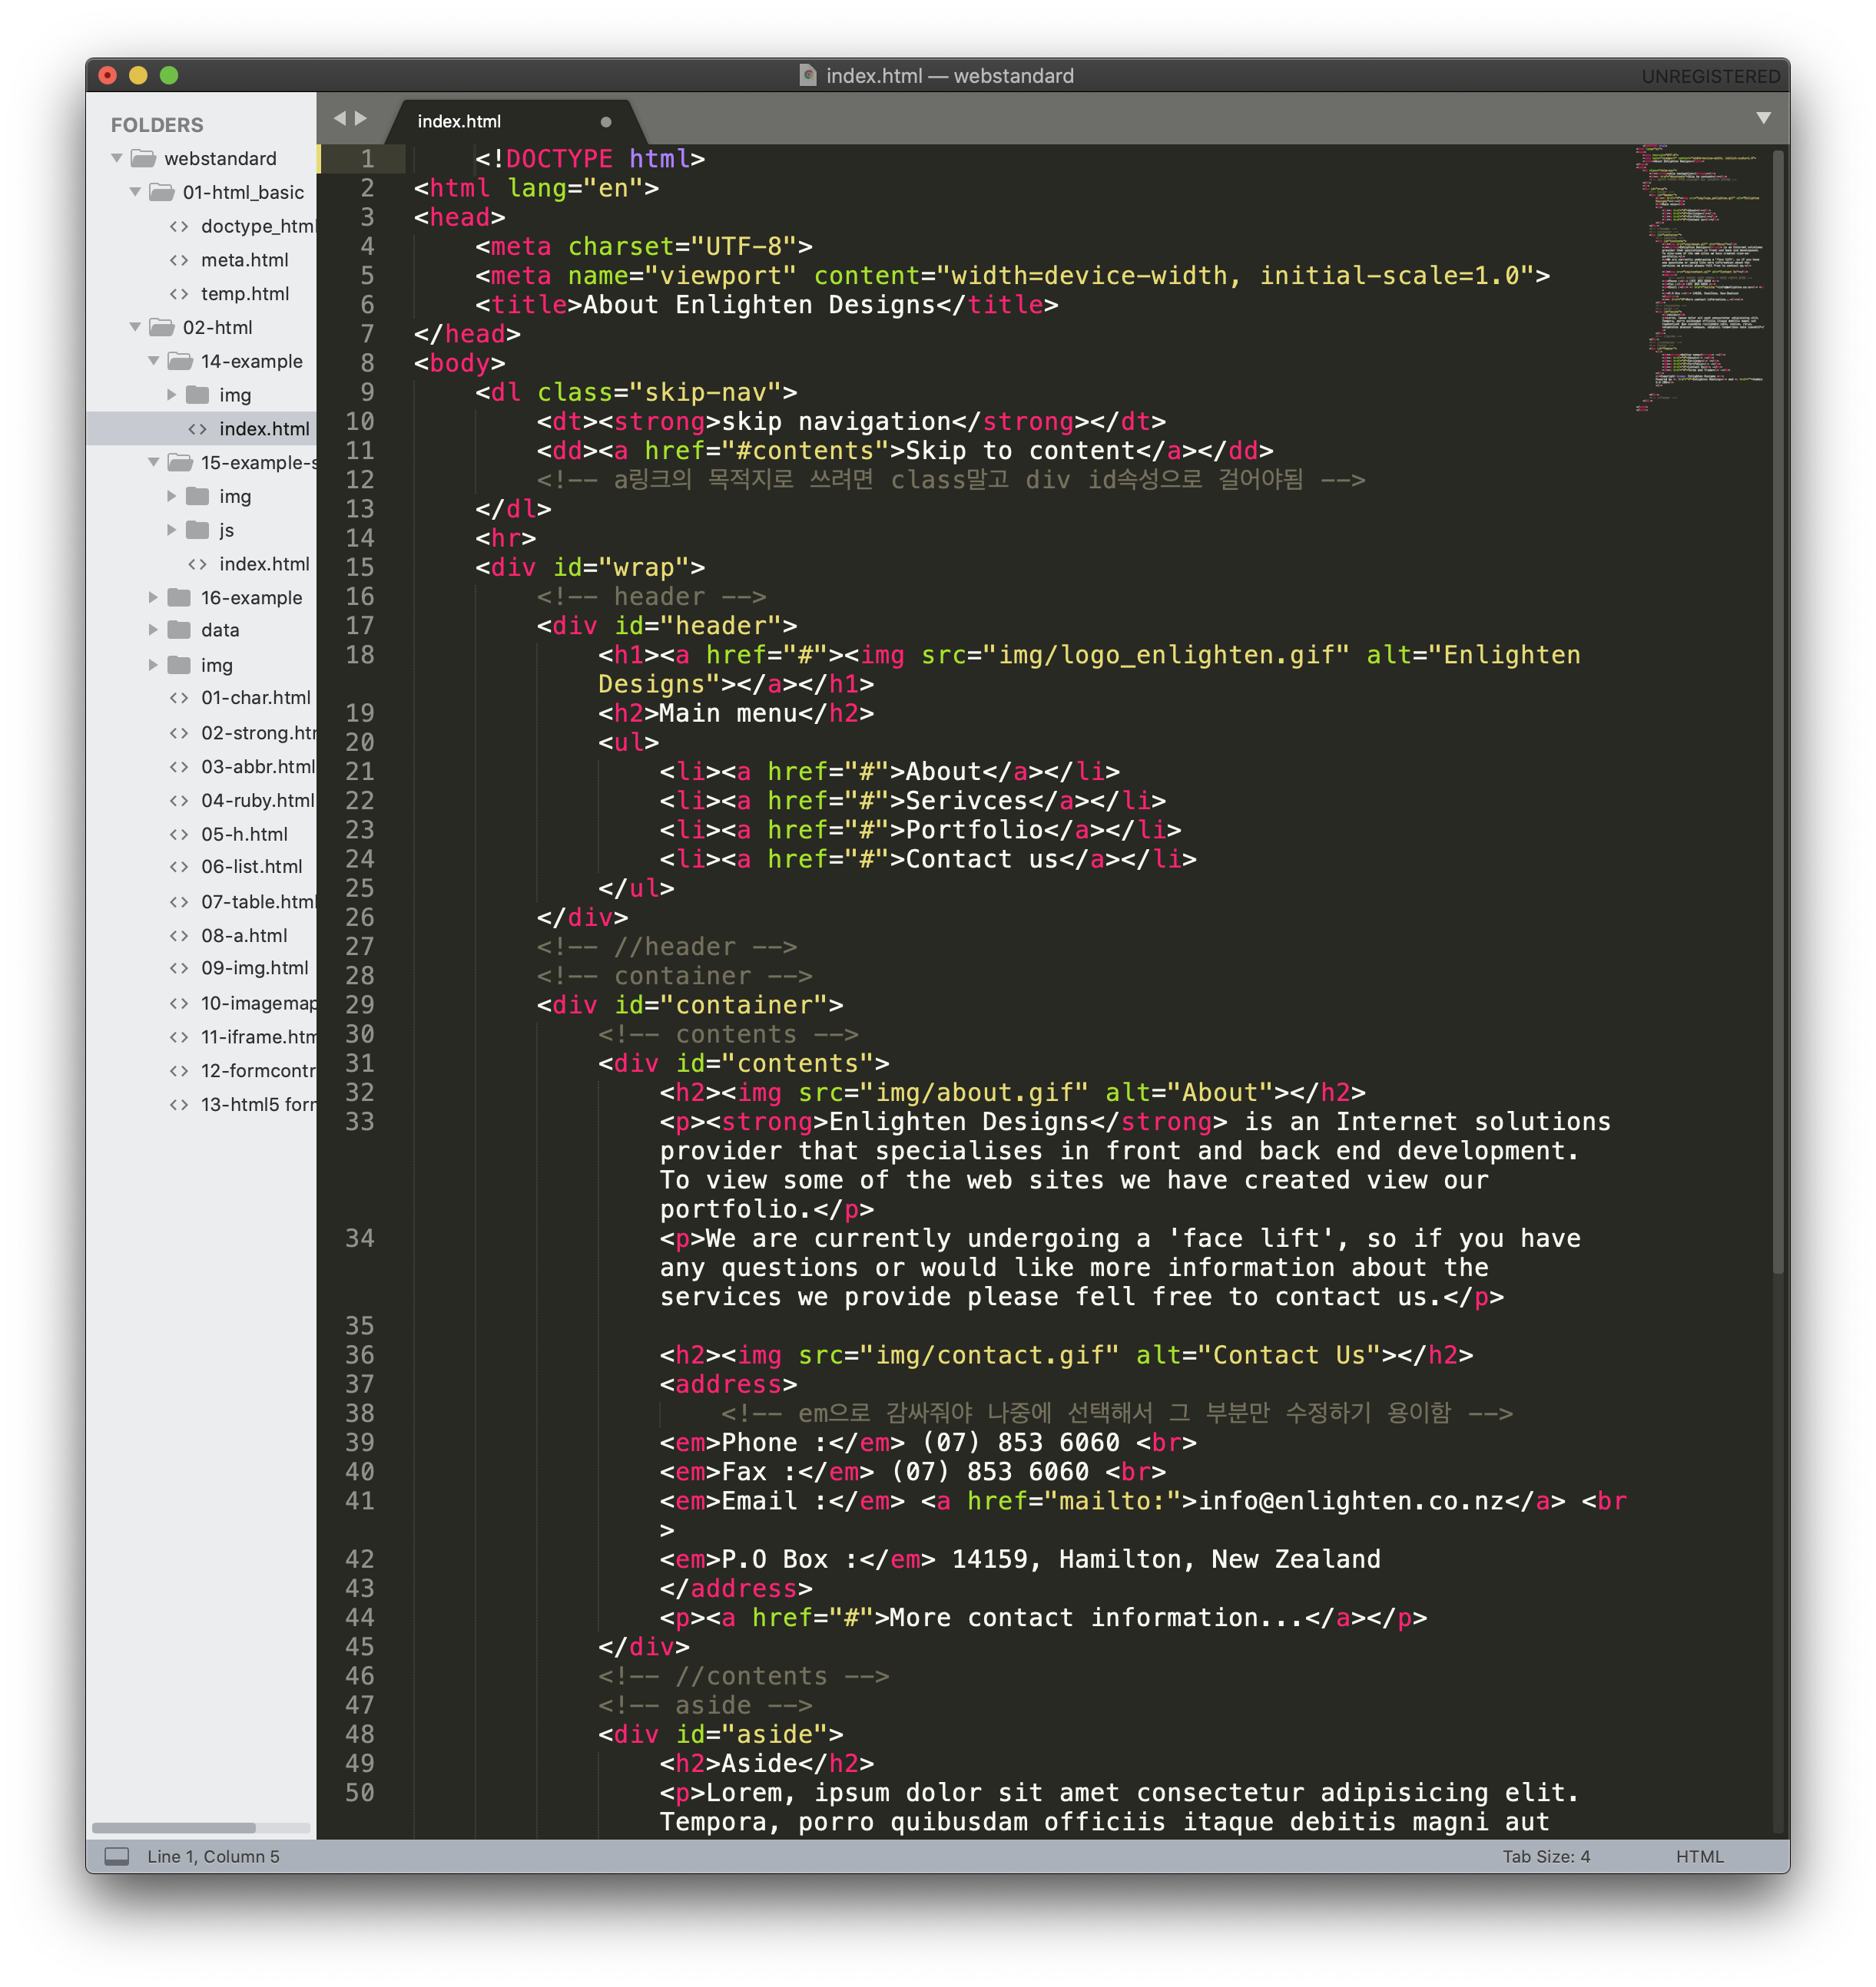The width and height of the screenshot is (1876, 1987).
Task: Click the file icon next to meta.html
Action: point(179,260)
